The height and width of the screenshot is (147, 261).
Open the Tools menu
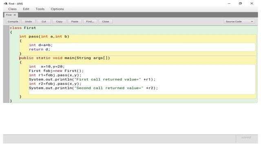[40, 9]
